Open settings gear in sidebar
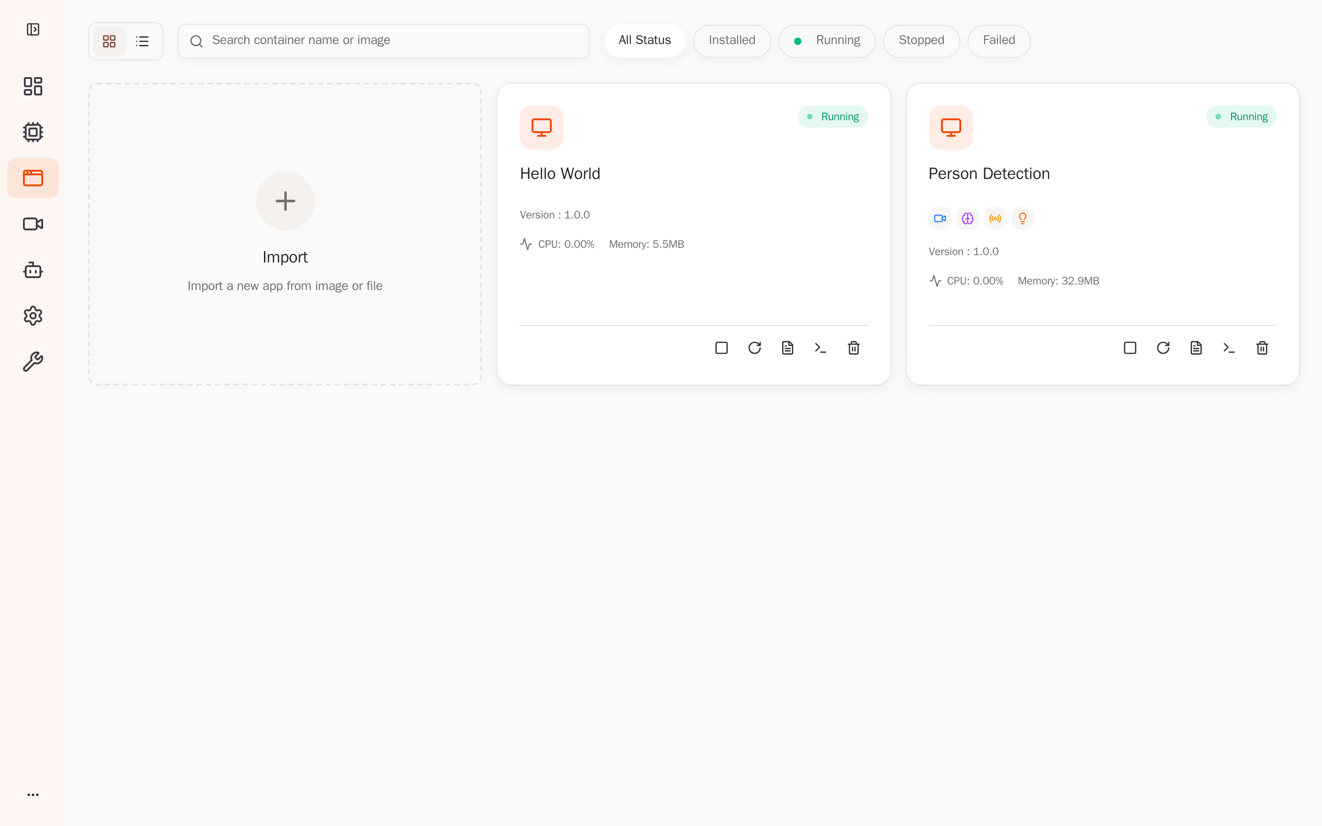Screen dimensions: 1322x826 coord(33,316)
